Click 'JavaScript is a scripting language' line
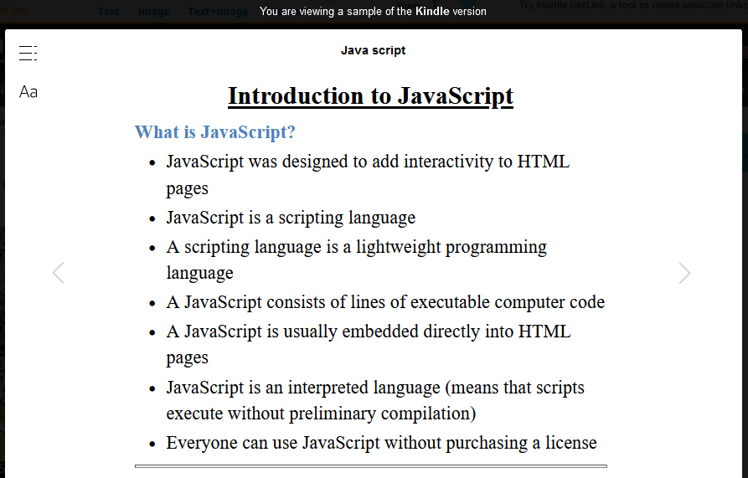This screenshot has height=478, width=748. tap(291, 218)
